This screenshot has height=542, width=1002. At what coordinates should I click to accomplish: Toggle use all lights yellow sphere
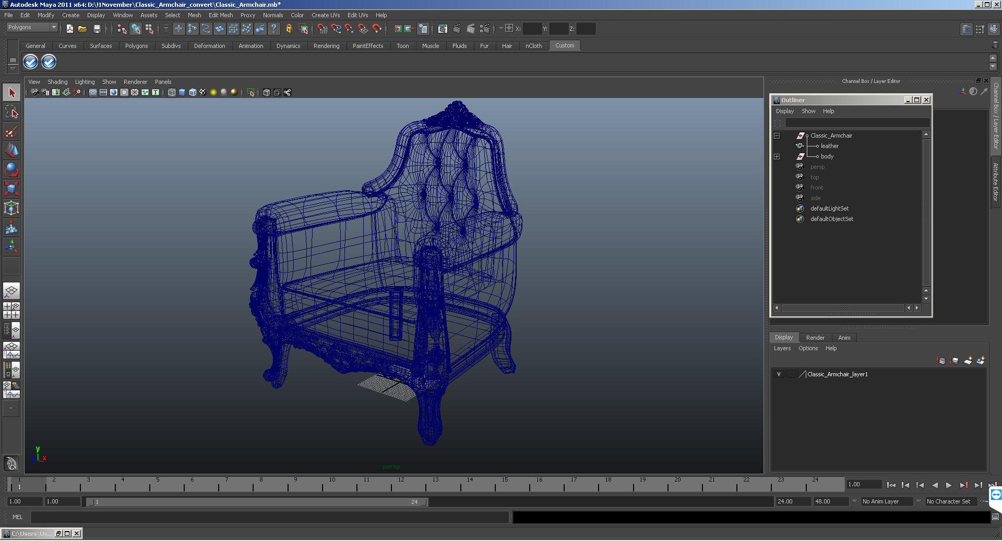pos(213,92)
